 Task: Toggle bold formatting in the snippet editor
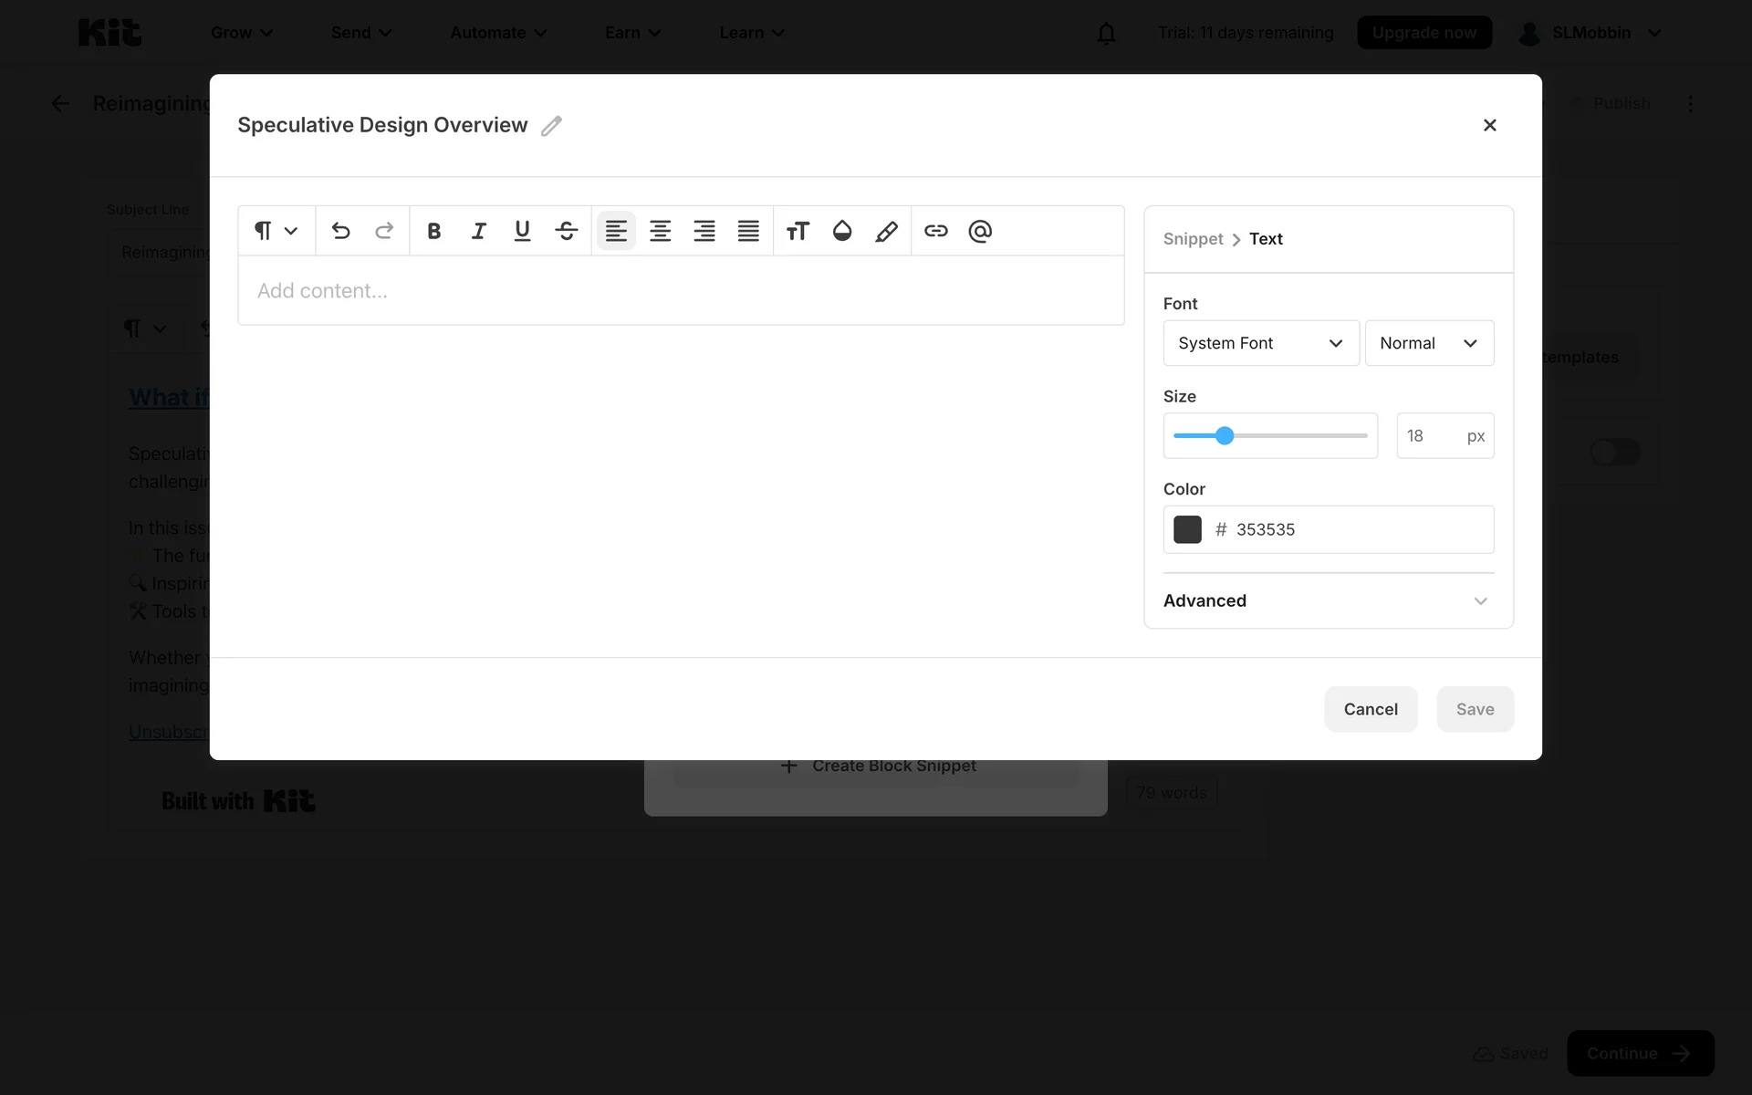coord(434,231)
